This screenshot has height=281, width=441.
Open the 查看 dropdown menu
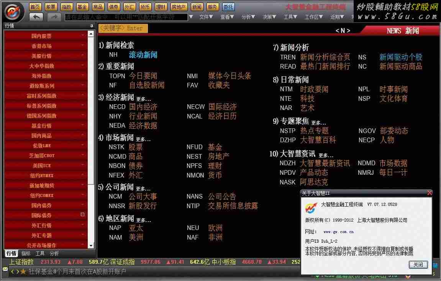pyautogui.click(x=227, y=17)
